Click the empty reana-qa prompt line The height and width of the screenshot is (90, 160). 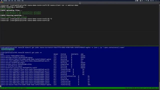pyautogui.click(x=25, y=20)
